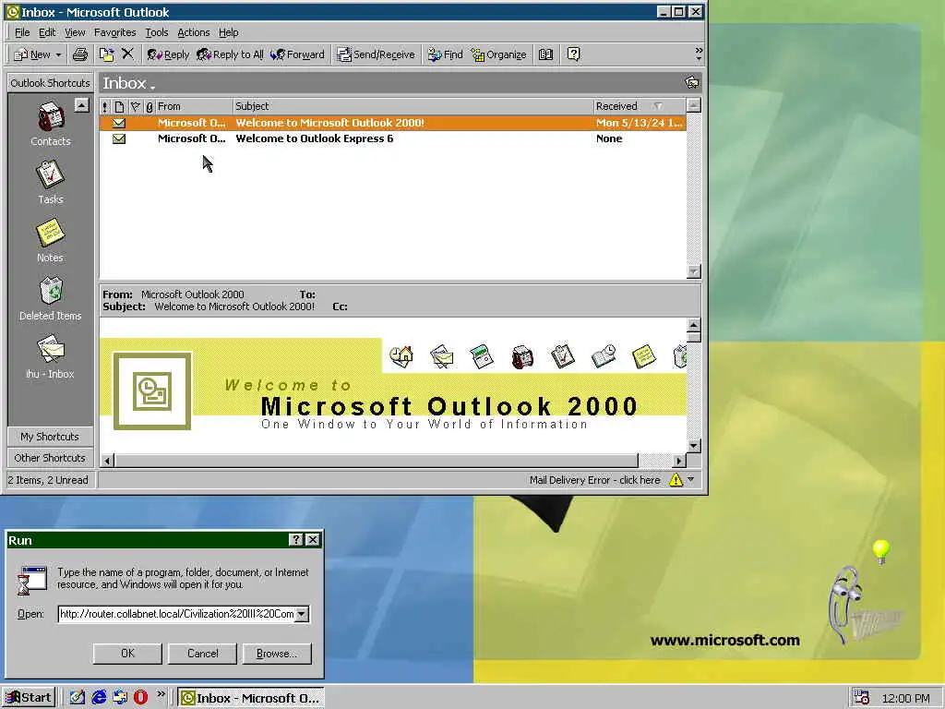
Task: Click the shortcut bar scroll up arrow
Action: pos(81,105)
